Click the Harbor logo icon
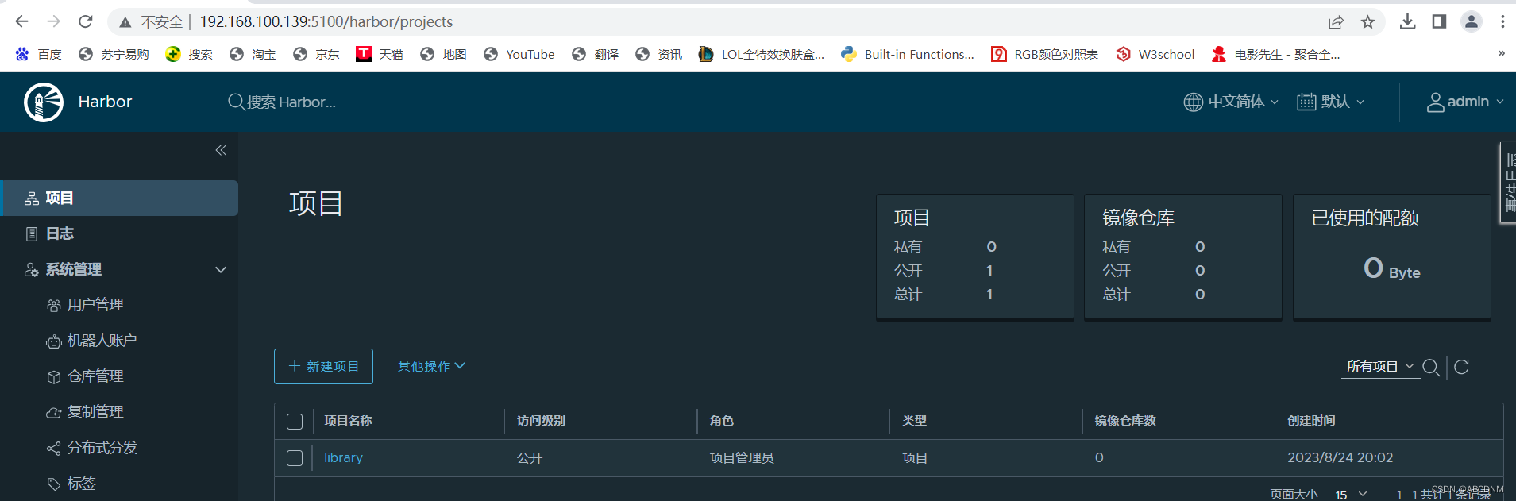Image resolution: width=1516 pixels, height=501 pixels. (x=44, y=102)
